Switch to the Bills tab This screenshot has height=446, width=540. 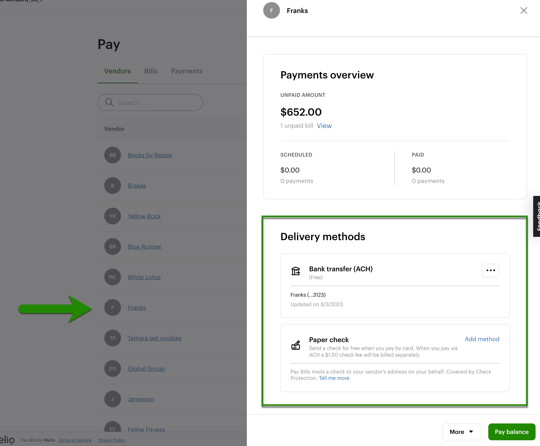[151, 71]
